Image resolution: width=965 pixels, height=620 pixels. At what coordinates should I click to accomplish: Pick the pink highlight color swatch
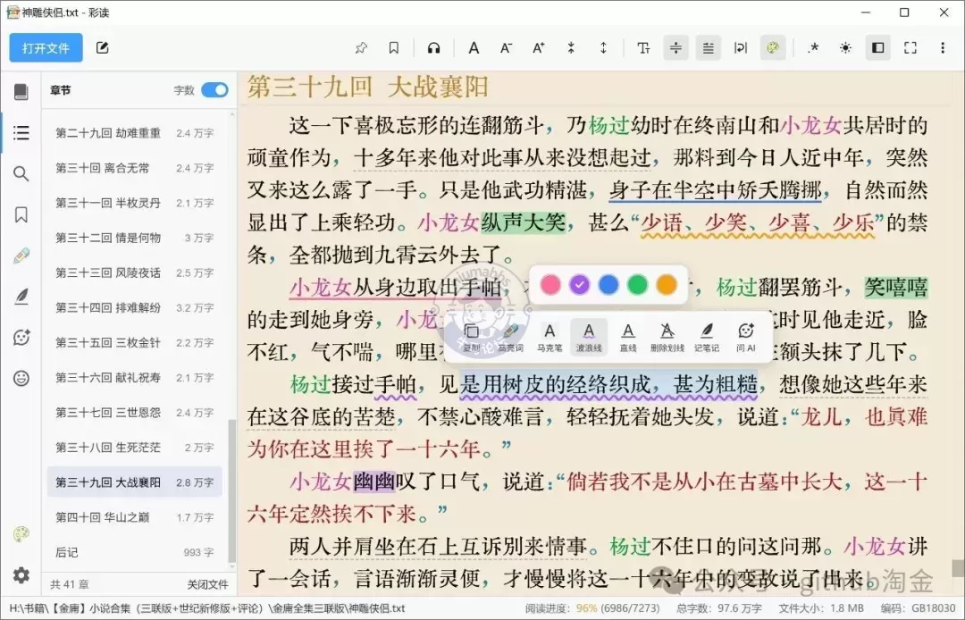tap(550, 285)
